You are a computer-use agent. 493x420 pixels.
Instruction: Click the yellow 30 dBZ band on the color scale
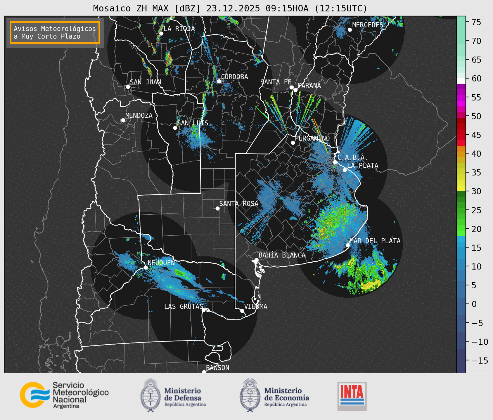click(461, 188)
